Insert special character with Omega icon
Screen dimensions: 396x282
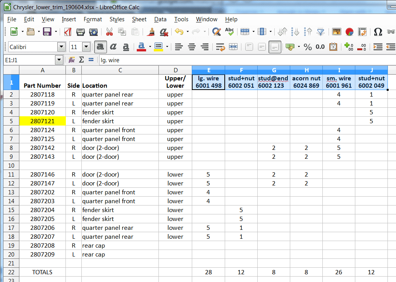click(x=378, y=32)
